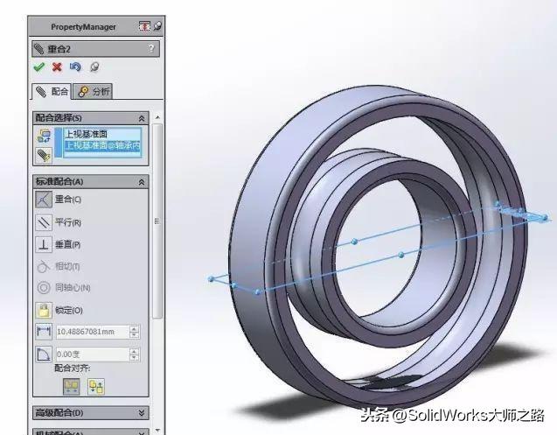
Task: Expand the 高级配合(D) section
Action: click(x=142, y=412)
